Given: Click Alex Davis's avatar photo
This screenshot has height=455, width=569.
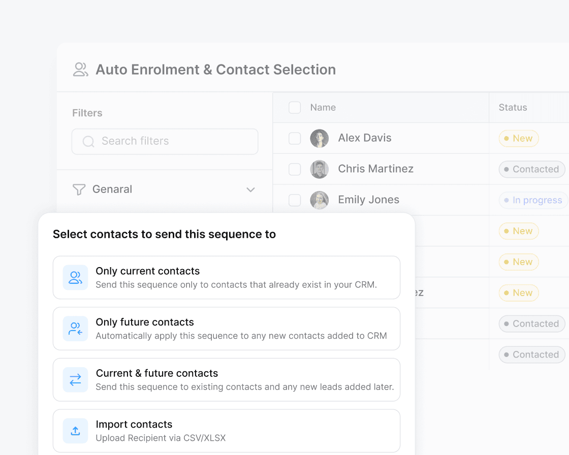Looking at the screenshot, I should (320, 138).
